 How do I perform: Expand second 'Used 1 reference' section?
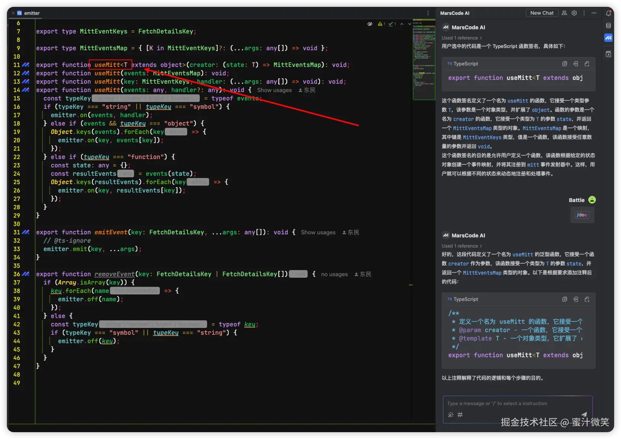coord(462,246)
